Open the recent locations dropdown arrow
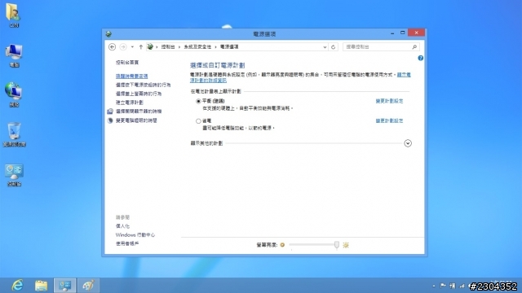This screenshot has width=522, height=293. pyautogui.click(x=132, y=47)
